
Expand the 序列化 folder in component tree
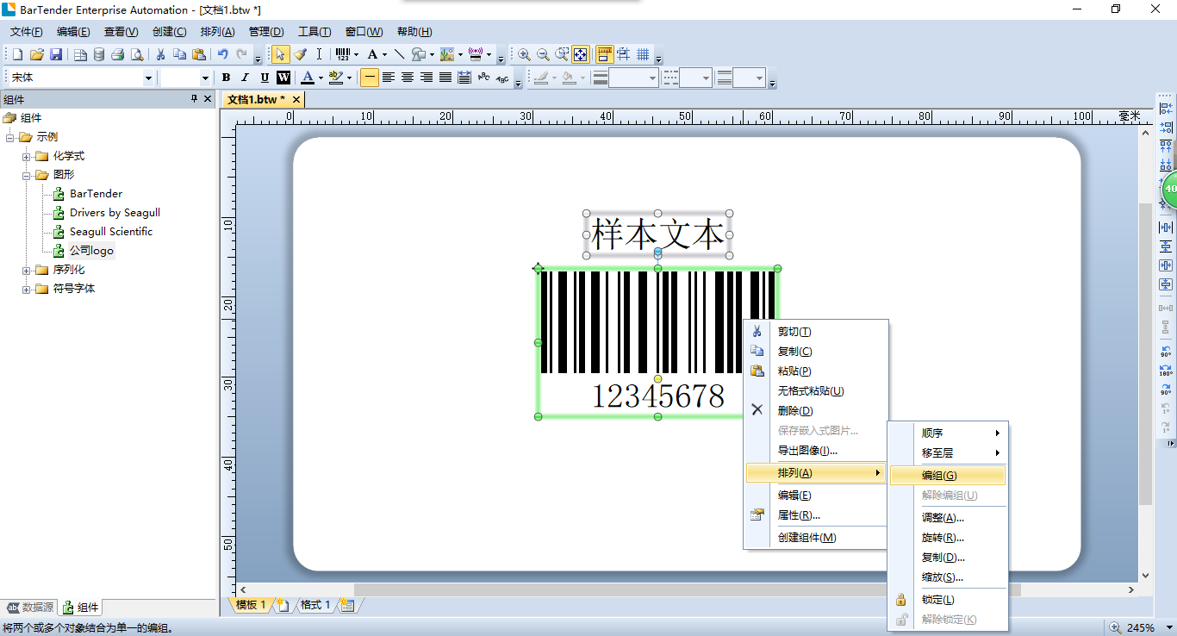[27, 270]
